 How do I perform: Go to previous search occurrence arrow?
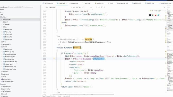tap(96, 7)
